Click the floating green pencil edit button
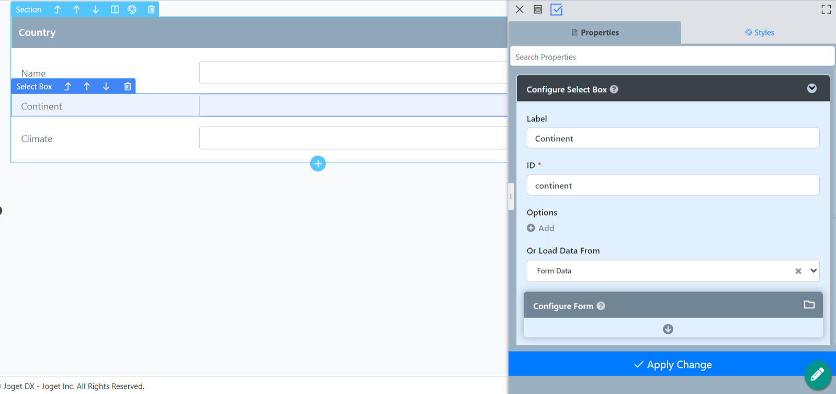 [x=817, y=375]
